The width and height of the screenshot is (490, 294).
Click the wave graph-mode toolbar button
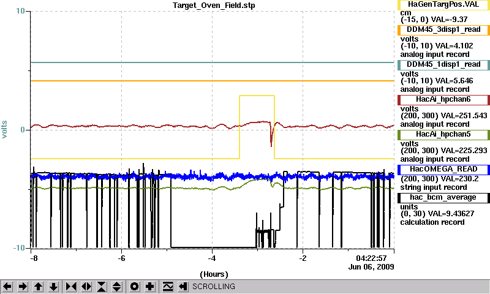(168, 287)
